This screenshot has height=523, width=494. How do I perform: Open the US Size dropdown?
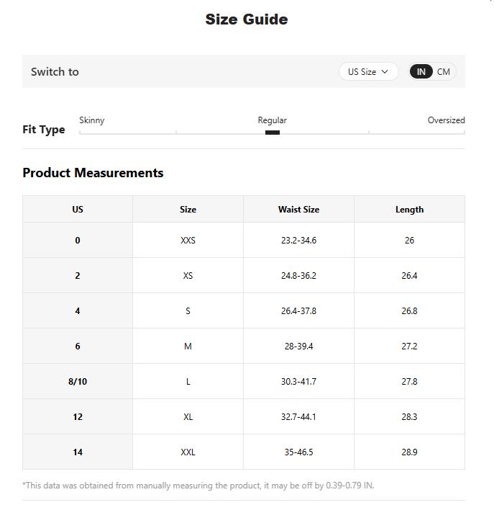point(367,72)
